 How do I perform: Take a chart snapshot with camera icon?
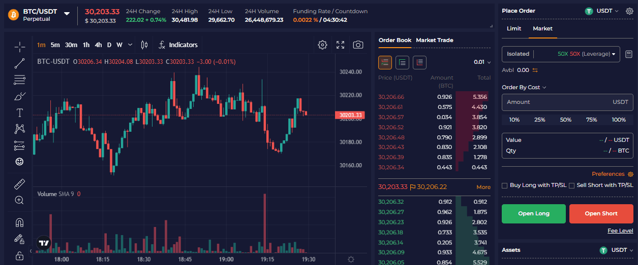pos(358,45)
